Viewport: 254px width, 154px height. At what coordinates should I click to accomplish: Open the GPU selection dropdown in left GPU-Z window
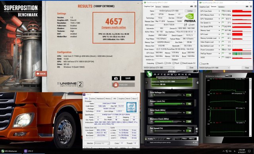(159, 67)
